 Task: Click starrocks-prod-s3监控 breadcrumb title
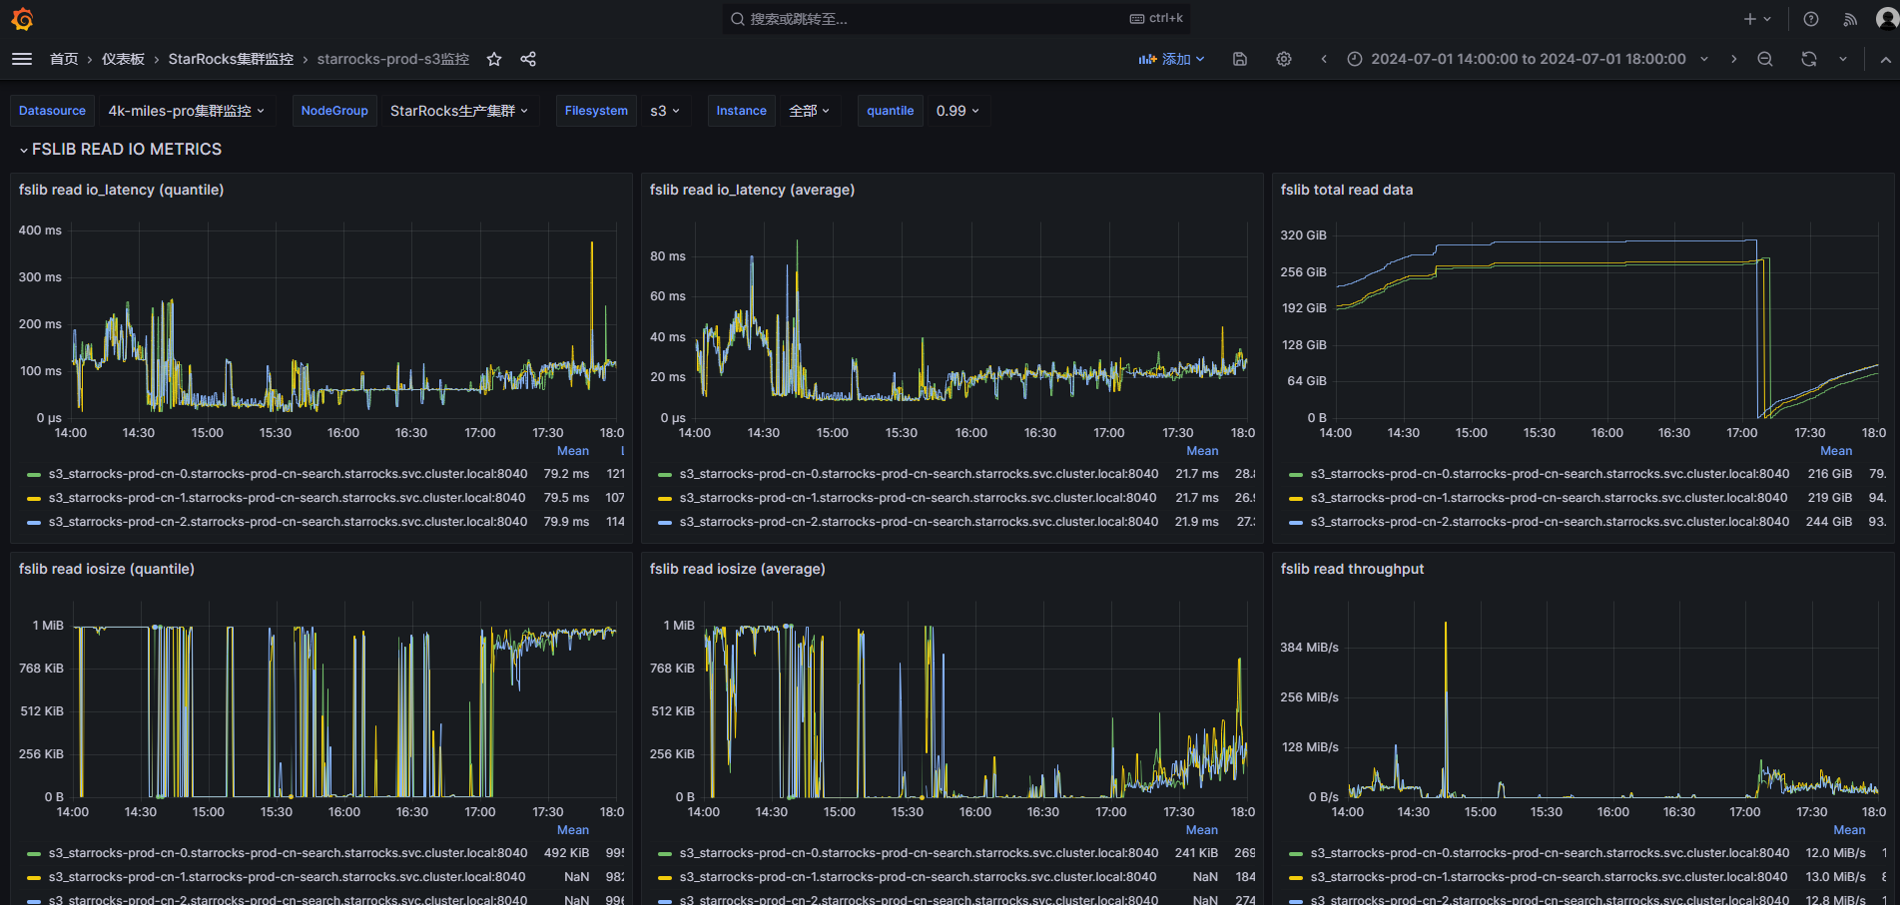(393, 59)
